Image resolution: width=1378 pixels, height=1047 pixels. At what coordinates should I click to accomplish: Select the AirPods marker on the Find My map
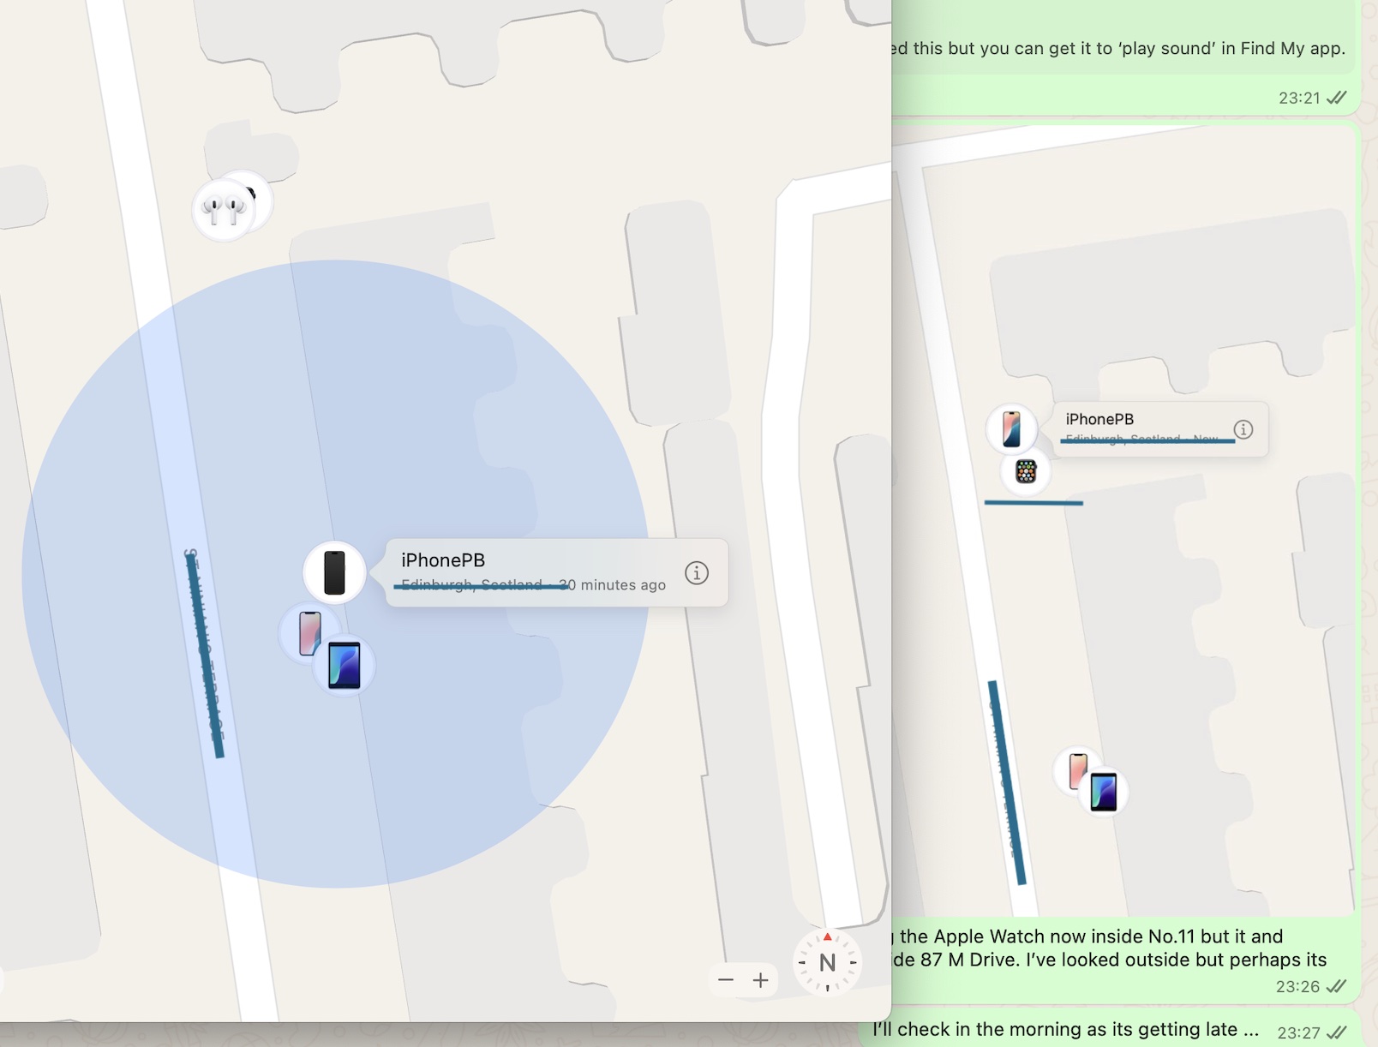click(x=224, y=209)
